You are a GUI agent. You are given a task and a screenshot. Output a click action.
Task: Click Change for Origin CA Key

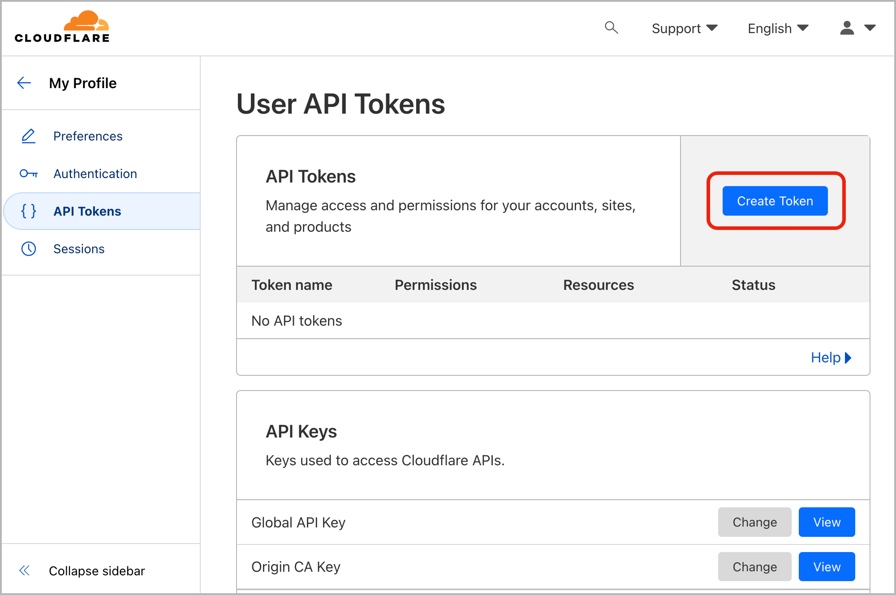(754, 567)
